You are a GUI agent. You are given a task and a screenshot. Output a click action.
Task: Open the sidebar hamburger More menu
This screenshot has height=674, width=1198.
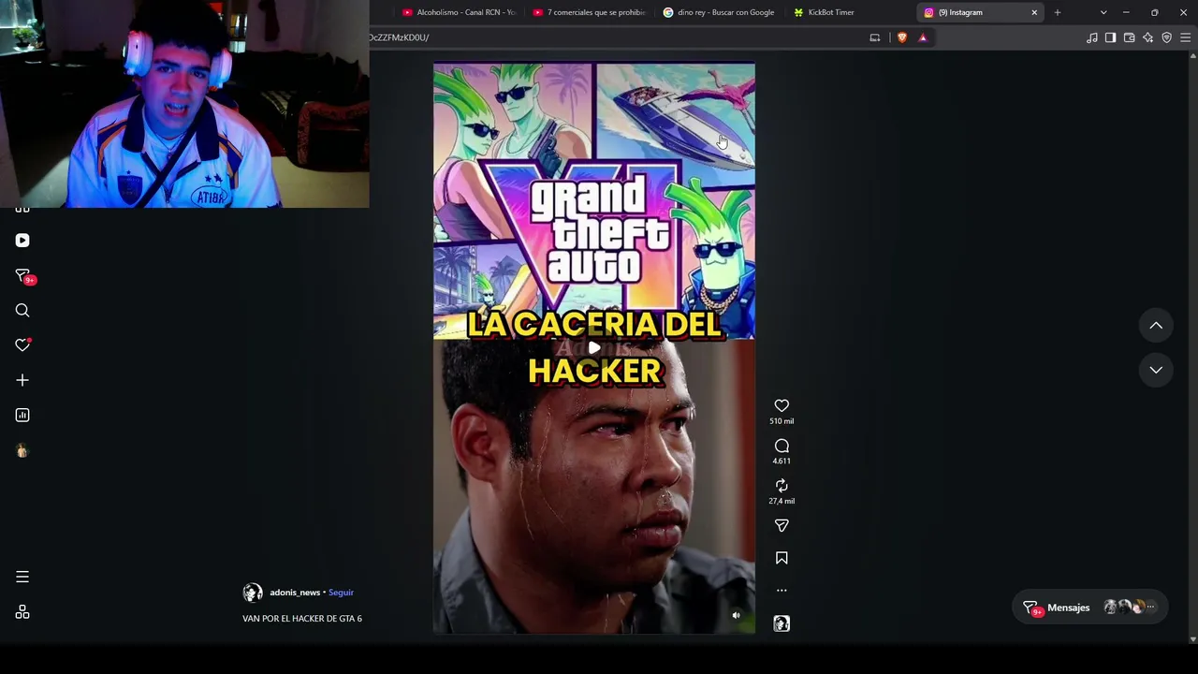[22, 577]
